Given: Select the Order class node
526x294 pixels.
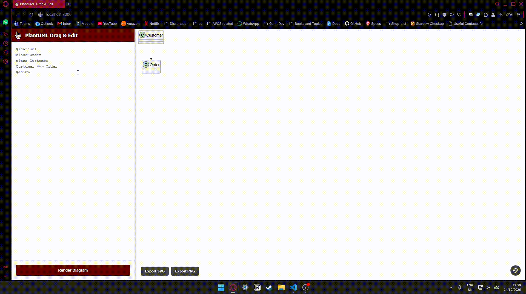Looking at the screenshot, I should (151, 67).
